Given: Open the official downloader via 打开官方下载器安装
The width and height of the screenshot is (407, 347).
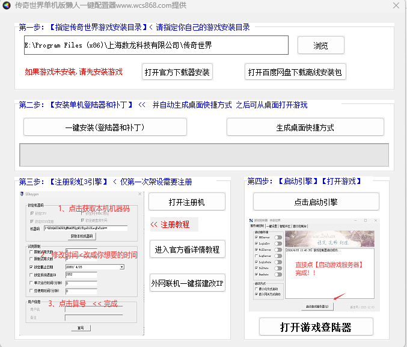Looking at the screenshot, I should 177,72.
